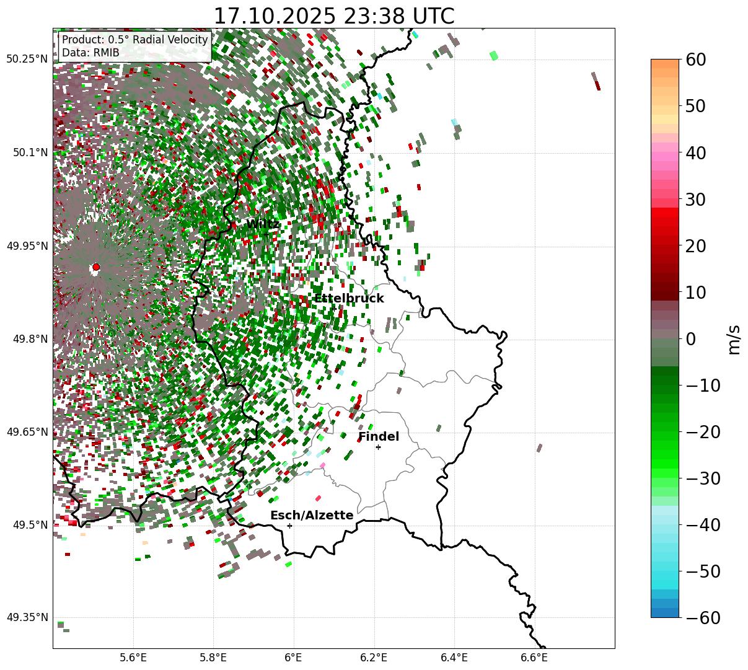Click the colorbar 40 tick label

point(697,152)
